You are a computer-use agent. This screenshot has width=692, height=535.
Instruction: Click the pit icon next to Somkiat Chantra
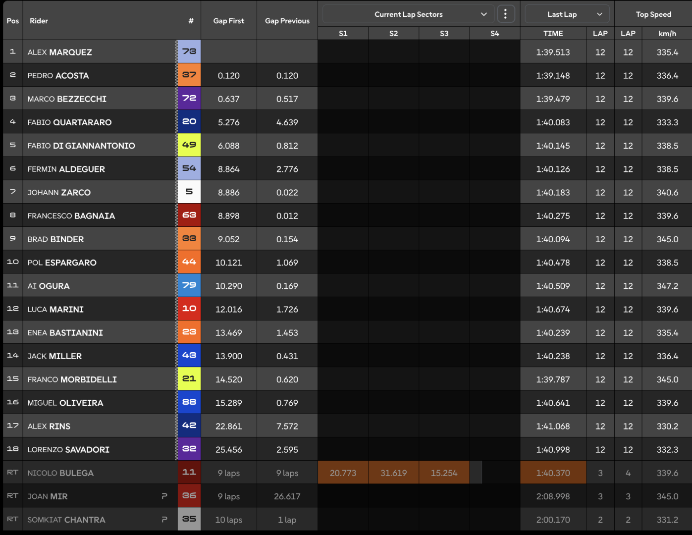click(164, 520)
